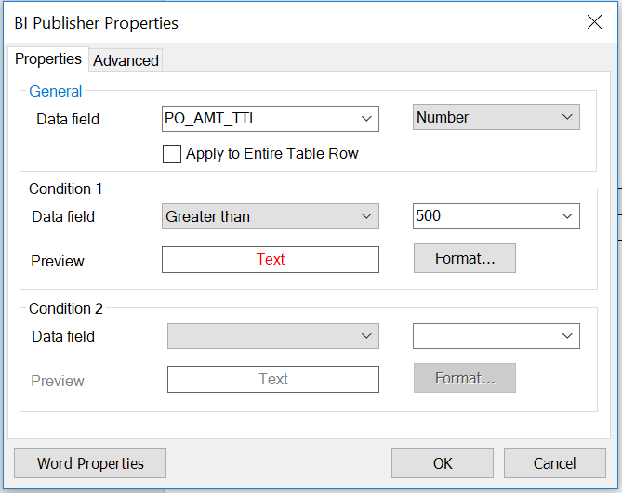Click the Data field label in Condition 2
The height and width of the screenshot is (493, 622).
[x=63, y=337]
